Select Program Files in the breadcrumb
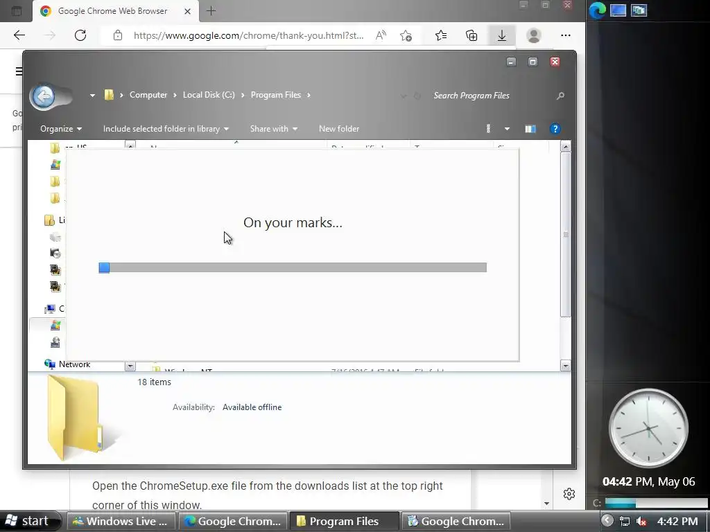Screen dimensions: 710x532 [276, 95]
